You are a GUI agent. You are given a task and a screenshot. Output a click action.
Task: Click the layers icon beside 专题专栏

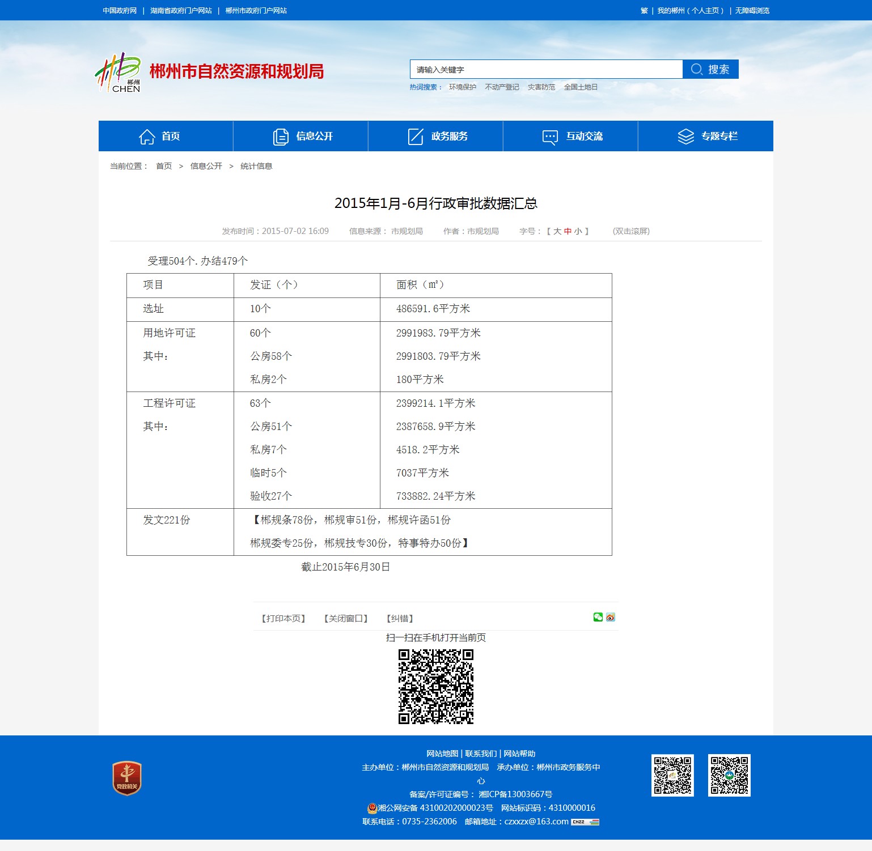[x=685, y=137]
